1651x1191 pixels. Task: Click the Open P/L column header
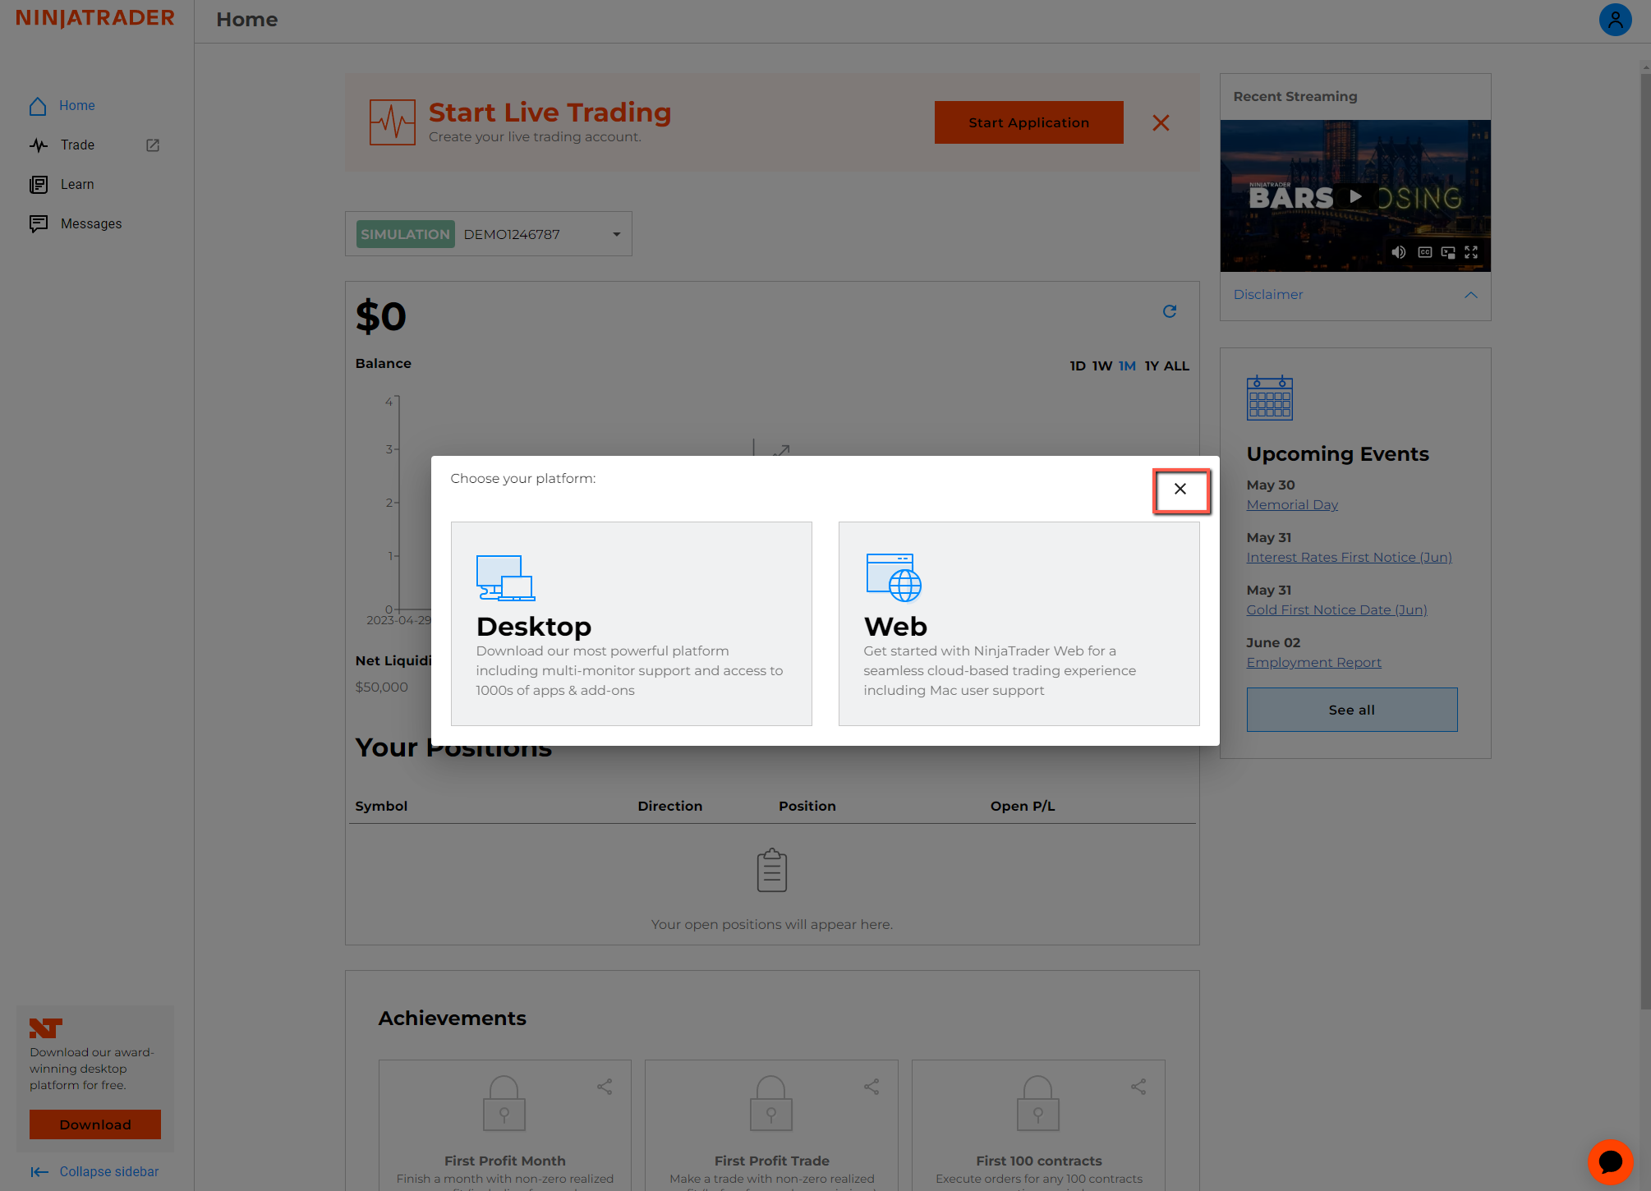click(x=1022, y=807)
